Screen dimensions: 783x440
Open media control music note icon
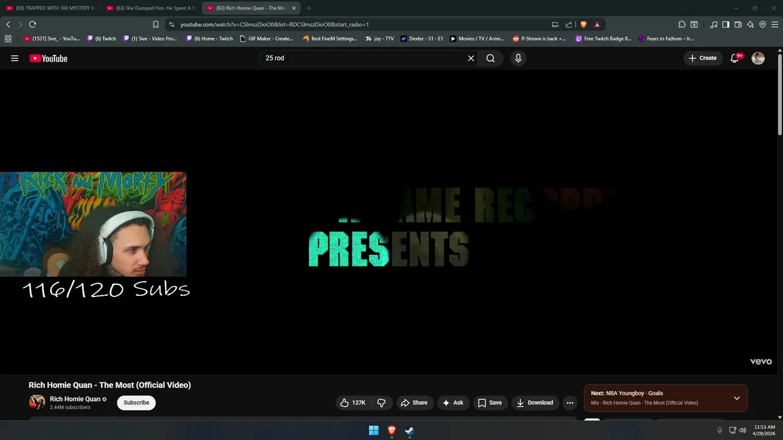pos(714,24)
